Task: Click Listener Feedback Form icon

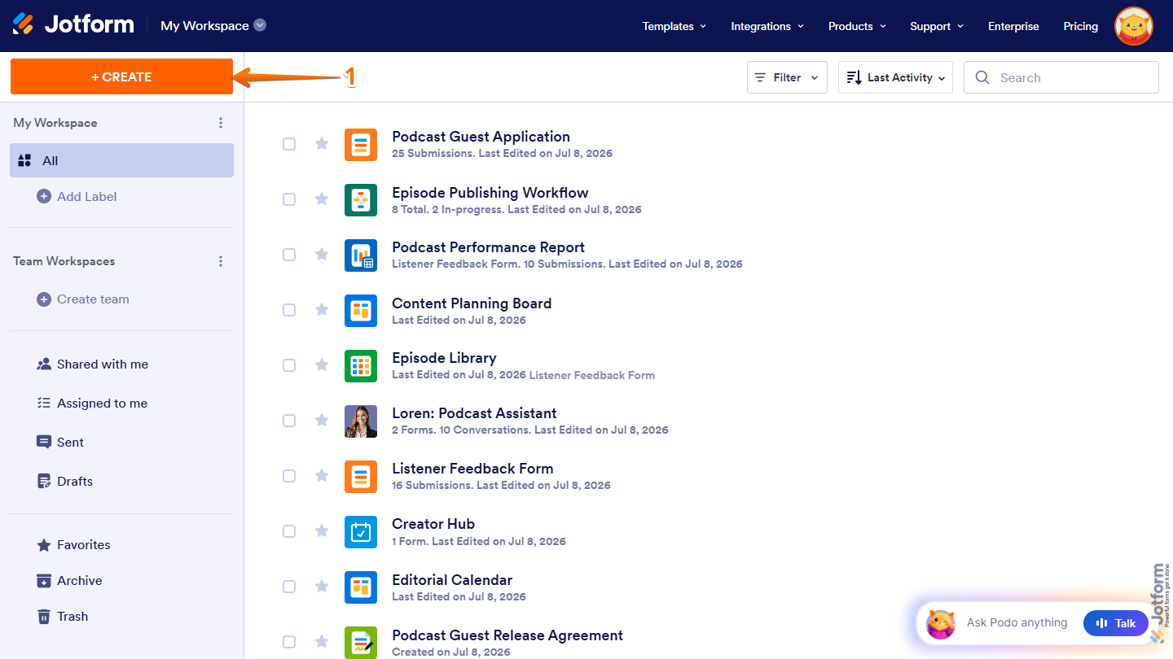Action: coord(361,477)
